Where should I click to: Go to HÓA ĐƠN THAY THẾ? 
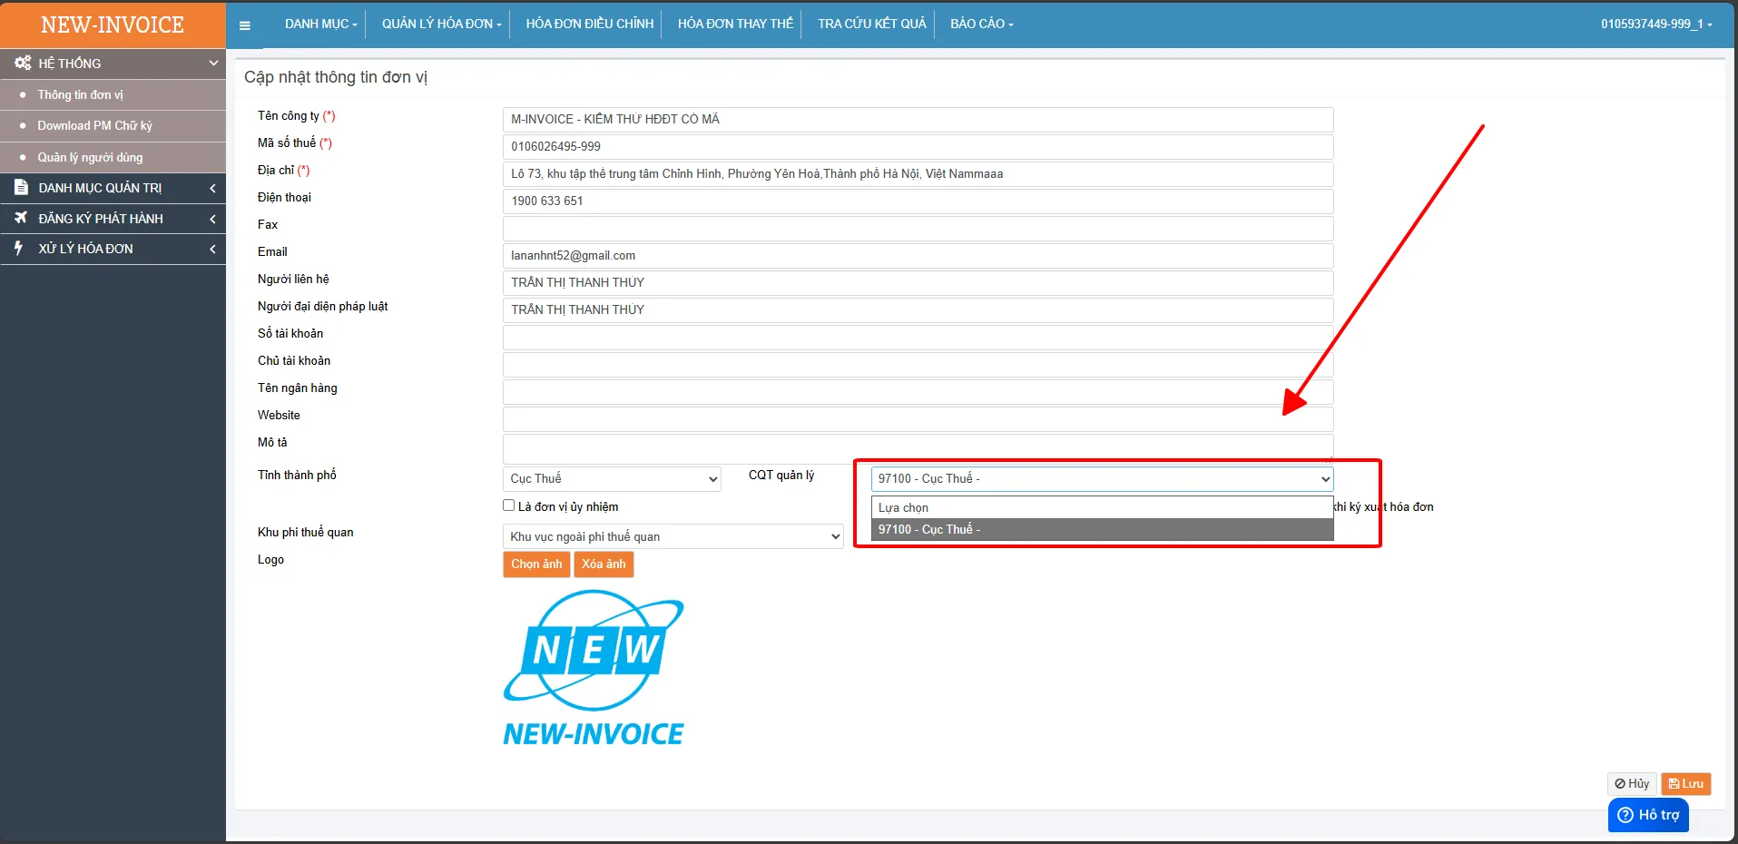[x=735, y=24]
